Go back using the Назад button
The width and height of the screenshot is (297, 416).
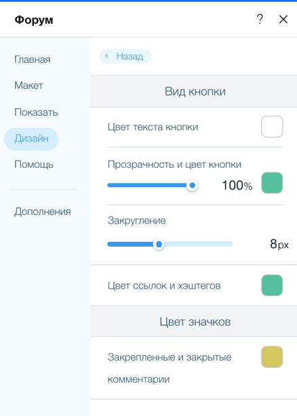[x=125, y=56]
